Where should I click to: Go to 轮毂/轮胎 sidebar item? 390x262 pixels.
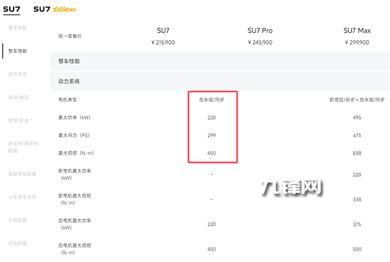[19, 120]
